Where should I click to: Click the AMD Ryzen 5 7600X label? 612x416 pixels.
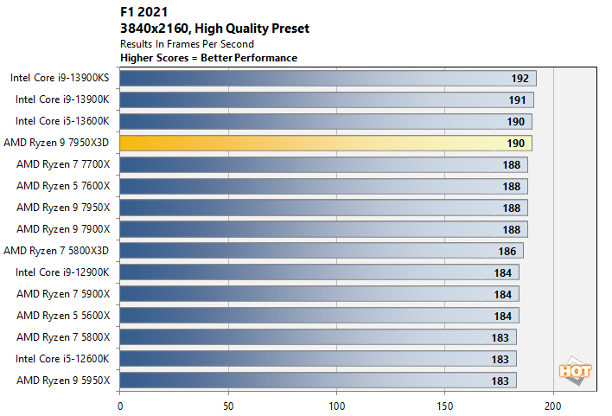point(63,186)
